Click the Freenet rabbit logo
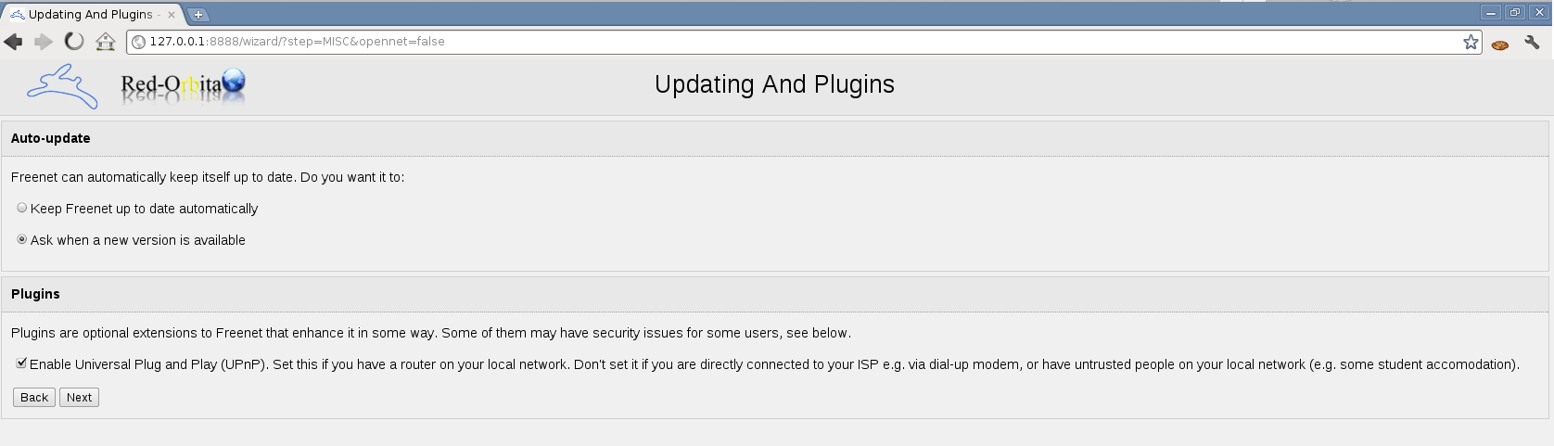The image size is (1554, 446). point(62,86)
